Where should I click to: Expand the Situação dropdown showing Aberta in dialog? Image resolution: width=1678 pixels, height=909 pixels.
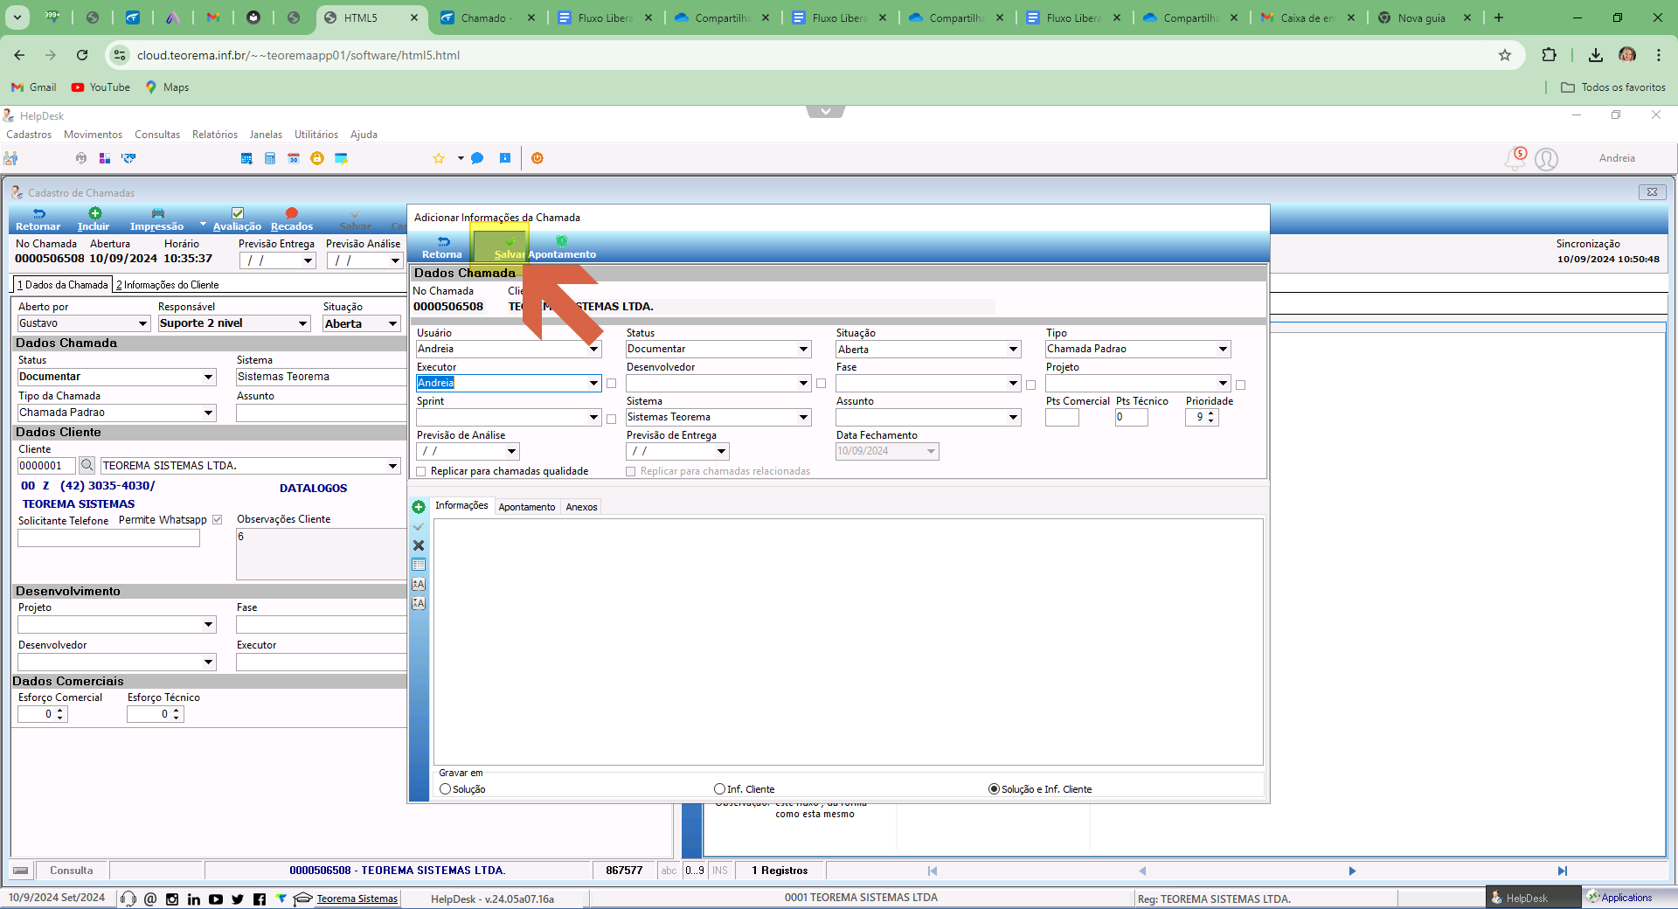click(x=1014, y=349)
